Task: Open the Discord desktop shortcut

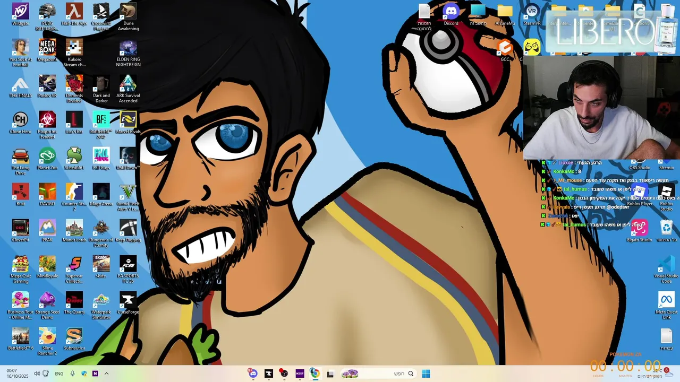Action: pyautogui.click(x=451, y=14)
